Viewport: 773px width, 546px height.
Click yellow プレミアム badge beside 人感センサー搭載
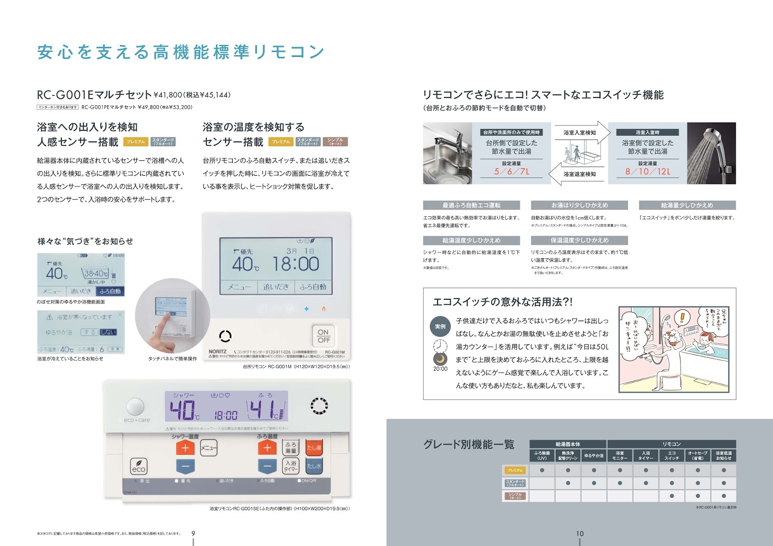tap(136, 142)
